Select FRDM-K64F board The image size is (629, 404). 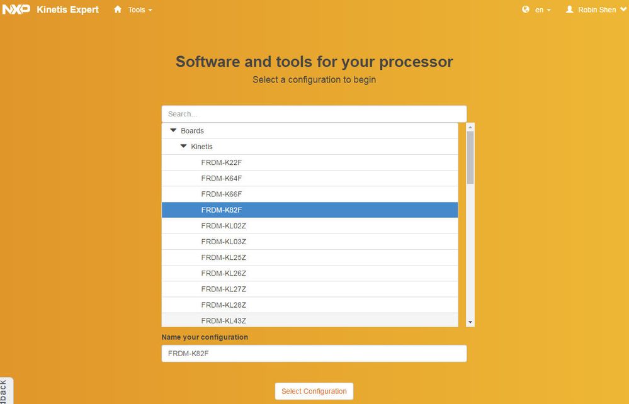(x=310, y=178)
